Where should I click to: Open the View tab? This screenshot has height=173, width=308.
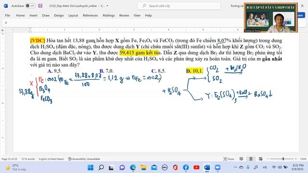(x=137, y=15)
